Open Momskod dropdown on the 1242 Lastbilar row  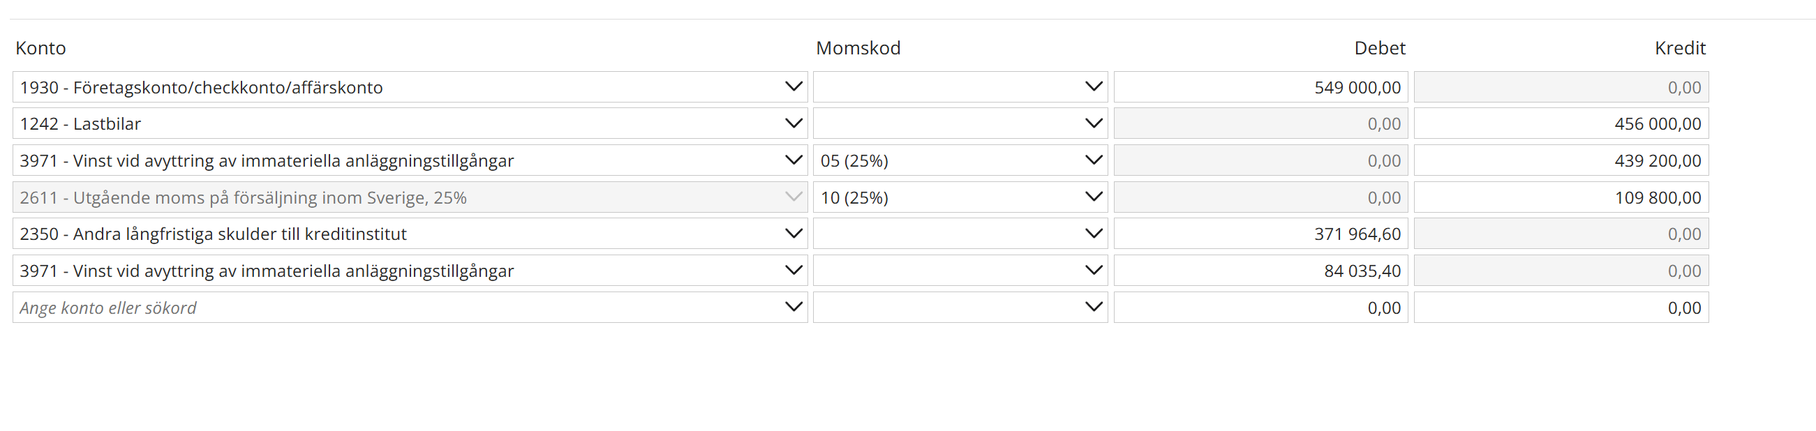[1093, 123]
